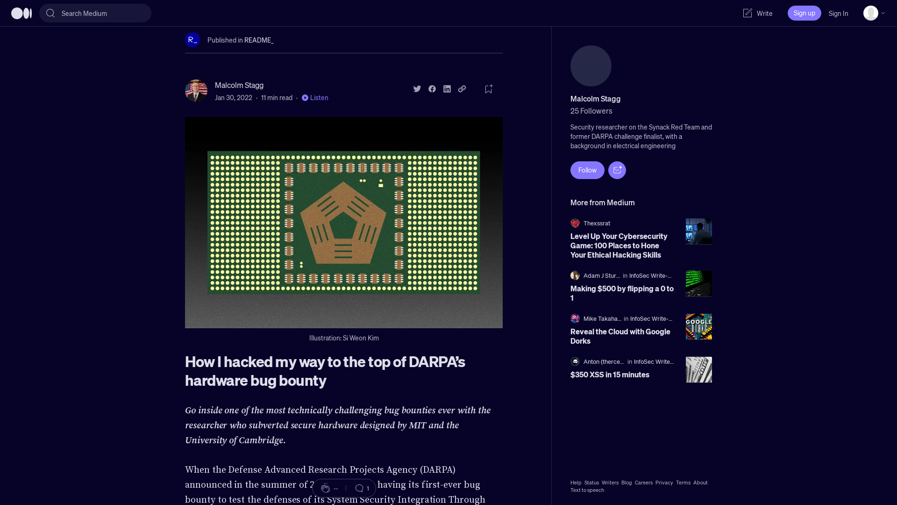The height and width of the screenshot is (505, 897).
Task: Click the article title heading
Action: coord(325,371)
